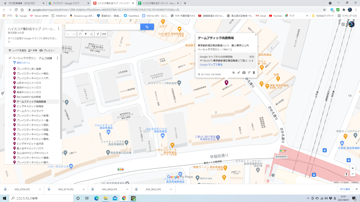
Task: Open IMG_8628.JPG download chevron menu
Action: click(127, 189)
